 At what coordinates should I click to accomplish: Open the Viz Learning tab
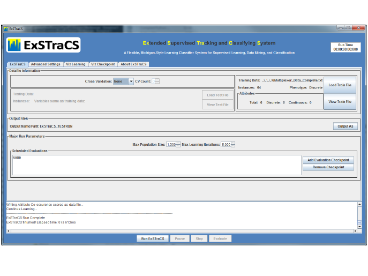pos(76,64)
